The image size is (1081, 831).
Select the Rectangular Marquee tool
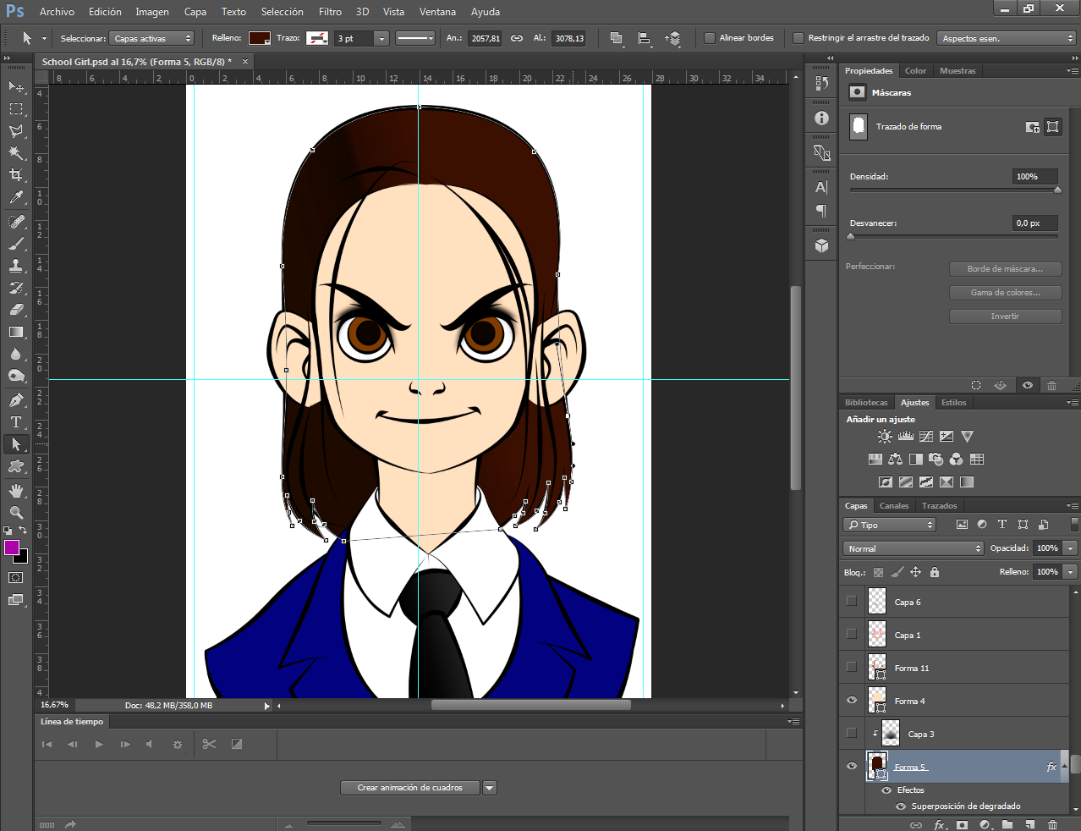(16, 108)
